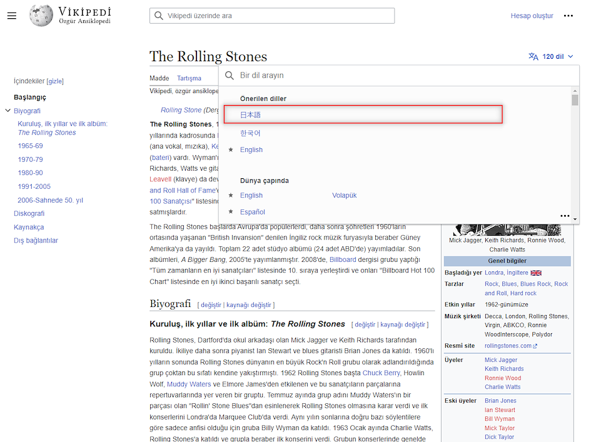591x442 pixels.
Task: Click kaynağı değiştir next to Kuruluş heading
Action: click(x=403, y=324)
